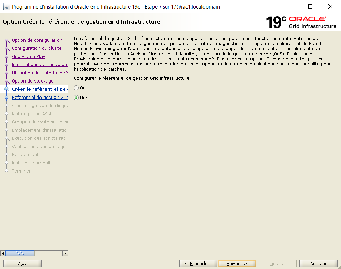Select the current Créer le référentiel step

tap(40, 89)
